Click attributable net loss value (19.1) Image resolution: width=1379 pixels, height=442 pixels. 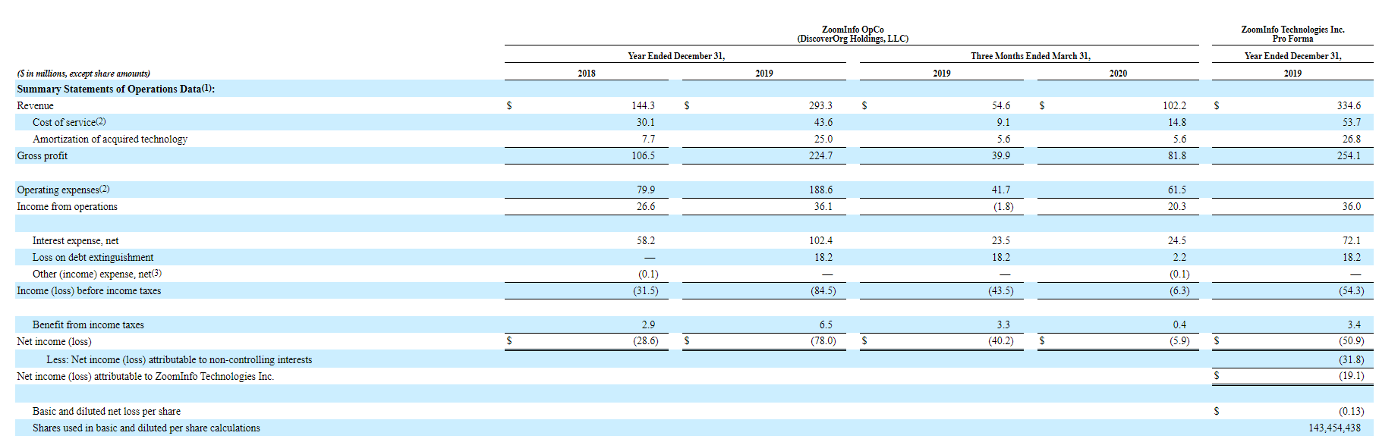point(1351,376)
